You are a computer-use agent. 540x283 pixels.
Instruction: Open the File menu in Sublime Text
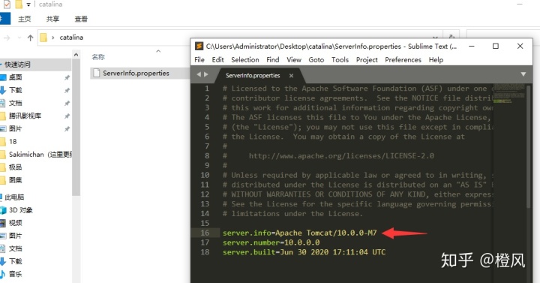click(199, 59)
